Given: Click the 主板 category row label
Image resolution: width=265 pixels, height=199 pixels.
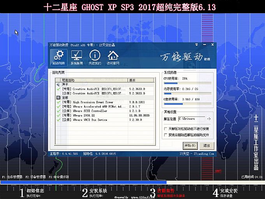Looking at the screenshot, I should point(65,98).
